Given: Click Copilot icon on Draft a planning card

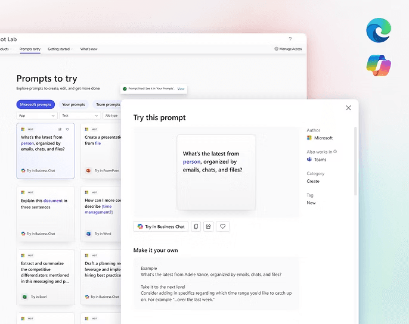Looking at the screenshot, I should click(87, 297).
